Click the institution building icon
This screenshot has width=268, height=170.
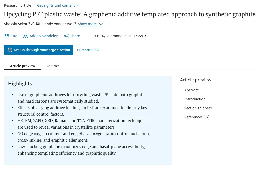[10, 50]
